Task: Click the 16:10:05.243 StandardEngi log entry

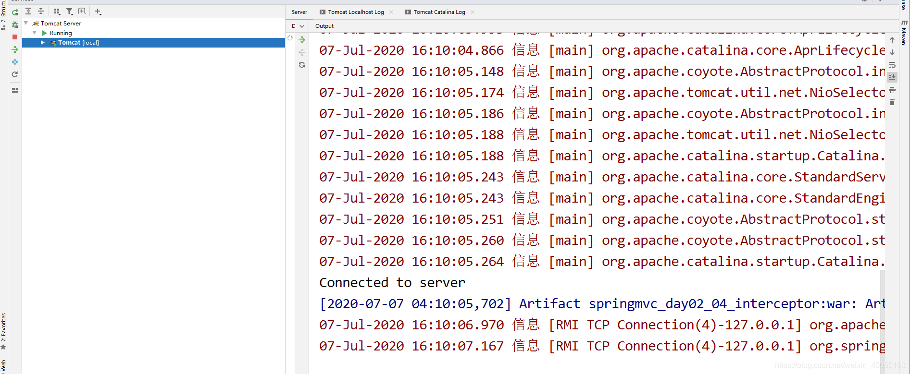Action: (x=602, y=198)
